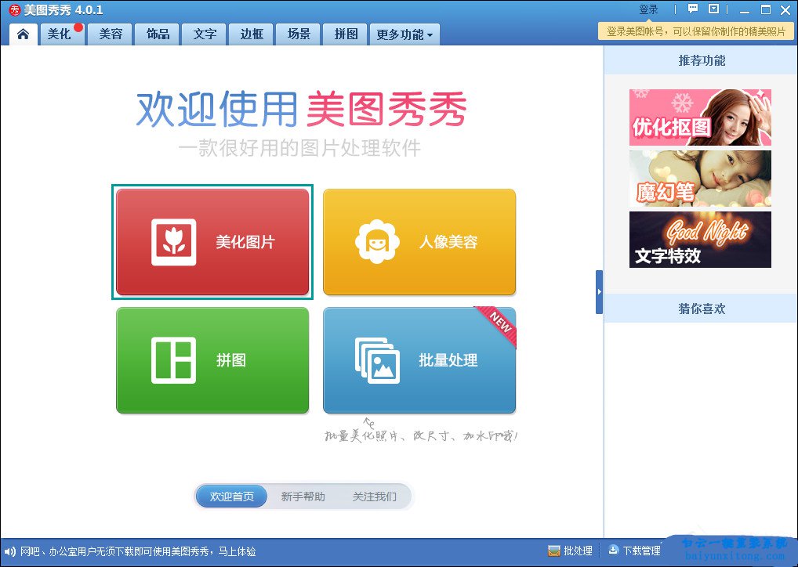Open 人像美容 portrait beauty tile
Viewport: 798px width, 567px height.
(x=419, y=242)
